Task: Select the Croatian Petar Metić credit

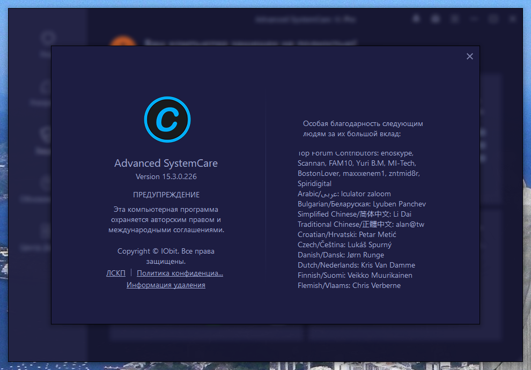Action: [x=346, y=234]
